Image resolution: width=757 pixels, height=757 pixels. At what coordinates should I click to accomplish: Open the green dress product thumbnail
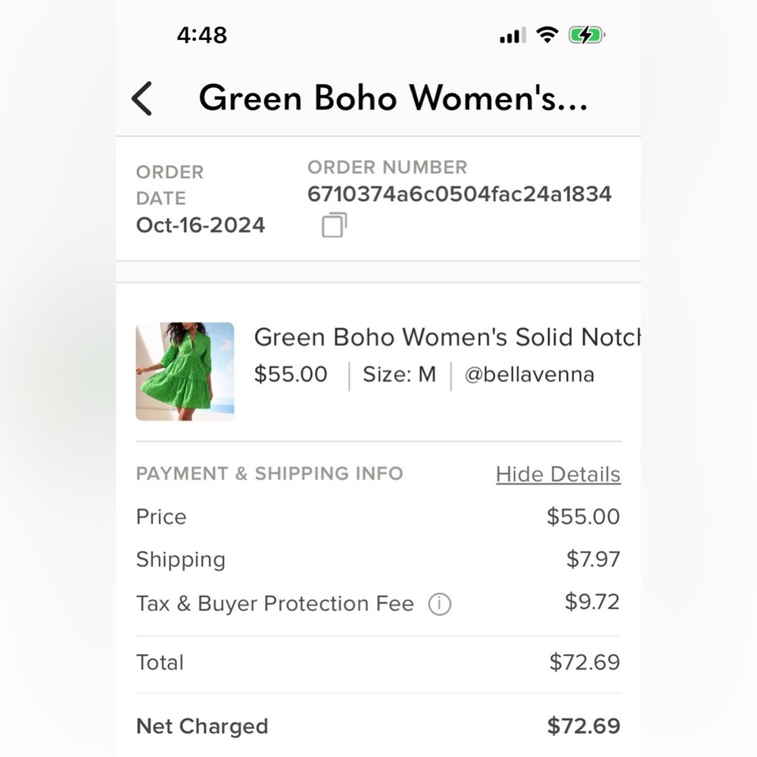[185, 371]
